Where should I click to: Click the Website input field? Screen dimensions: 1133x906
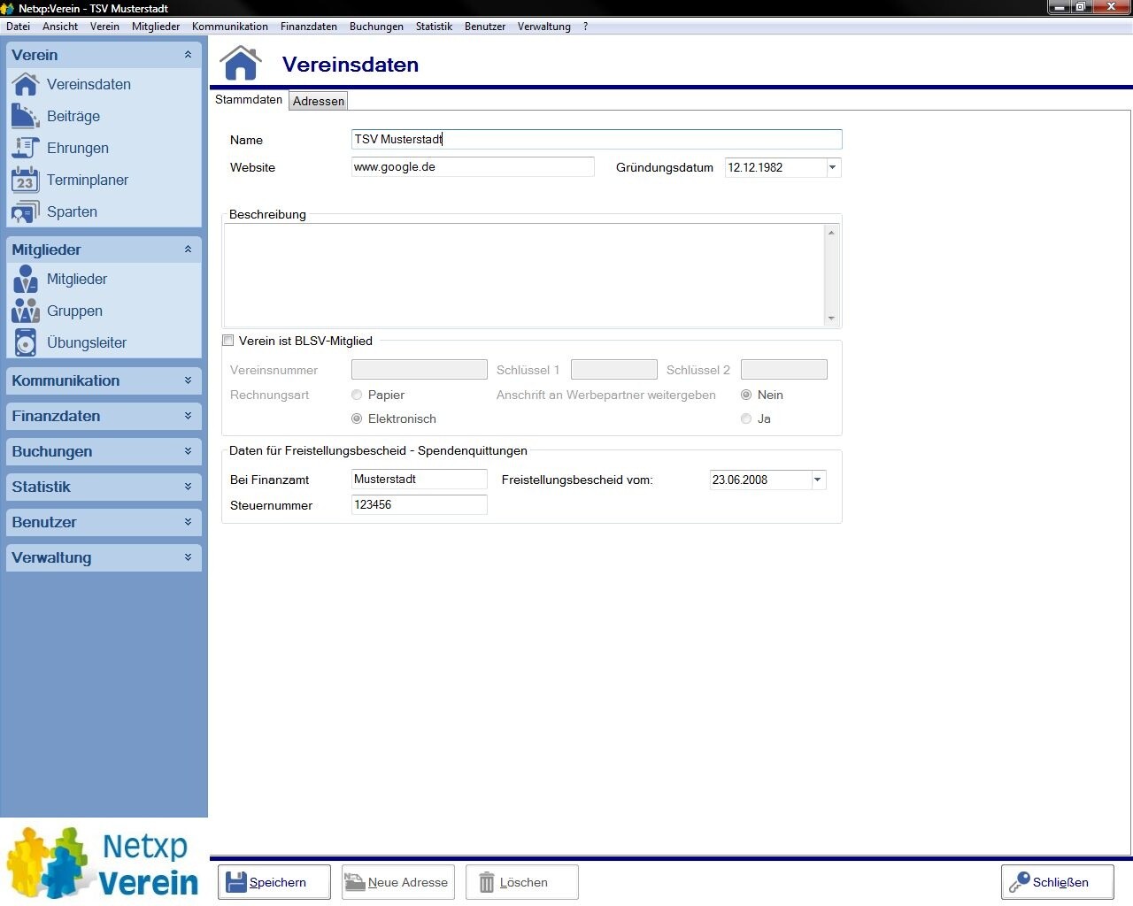coord(473,166)
